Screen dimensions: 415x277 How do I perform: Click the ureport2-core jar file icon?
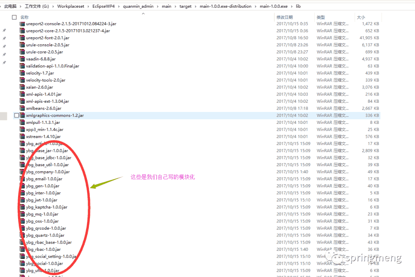(x=22, y=31)
